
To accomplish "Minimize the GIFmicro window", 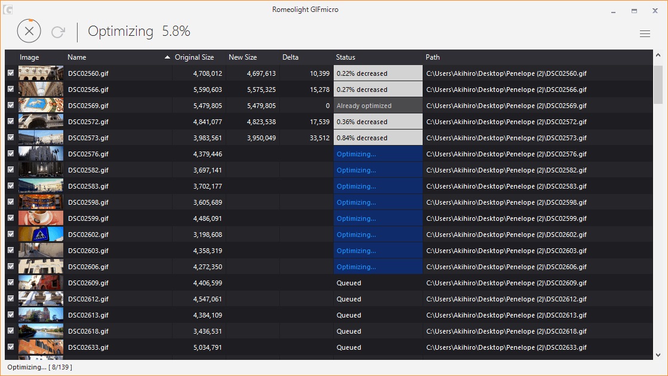I will coord(613,11).
